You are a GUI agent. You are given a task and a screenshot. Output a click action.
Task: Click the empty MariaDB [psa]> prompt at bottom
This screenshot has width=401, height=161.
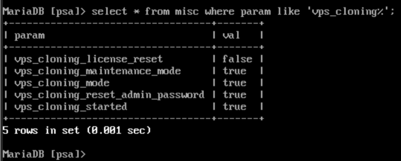(x=44, y=154)
